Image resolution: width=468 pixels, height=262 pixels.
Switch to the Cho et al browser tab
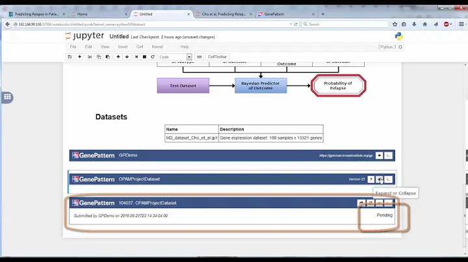[x=224, y=14]
